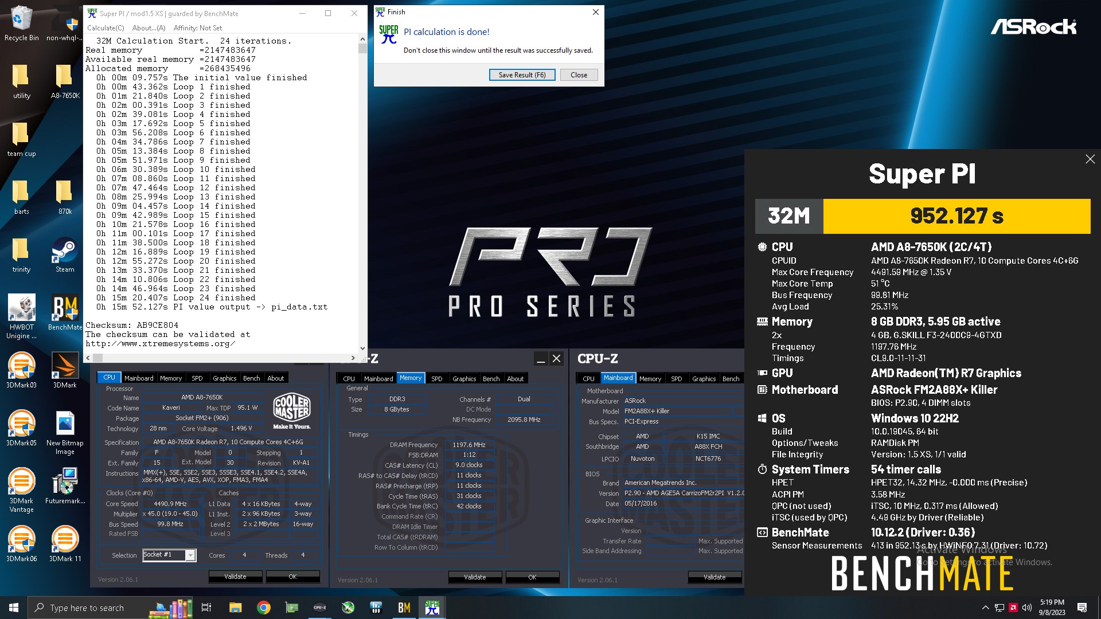Image resolution: width=1101 pixels, height=619 pixels.
Task: Click About tab in CPU-Z Memory window
Action: coord(515,379)
